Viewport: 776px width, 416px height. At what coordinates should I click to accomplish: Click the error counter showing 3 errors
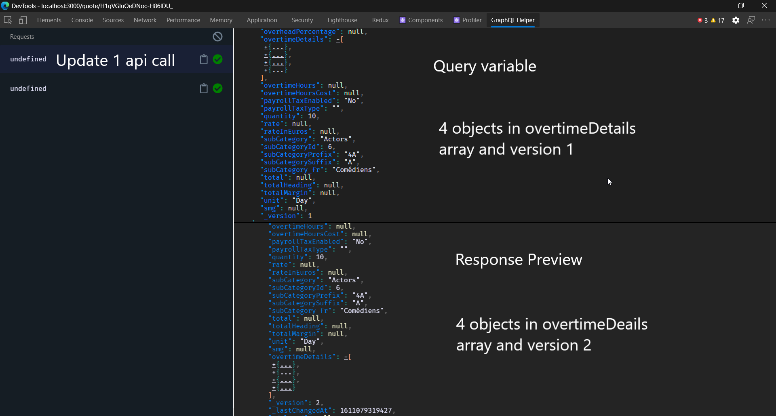point(702,20)
